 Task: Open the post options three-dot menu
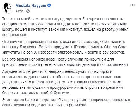[x=132, y=5]
